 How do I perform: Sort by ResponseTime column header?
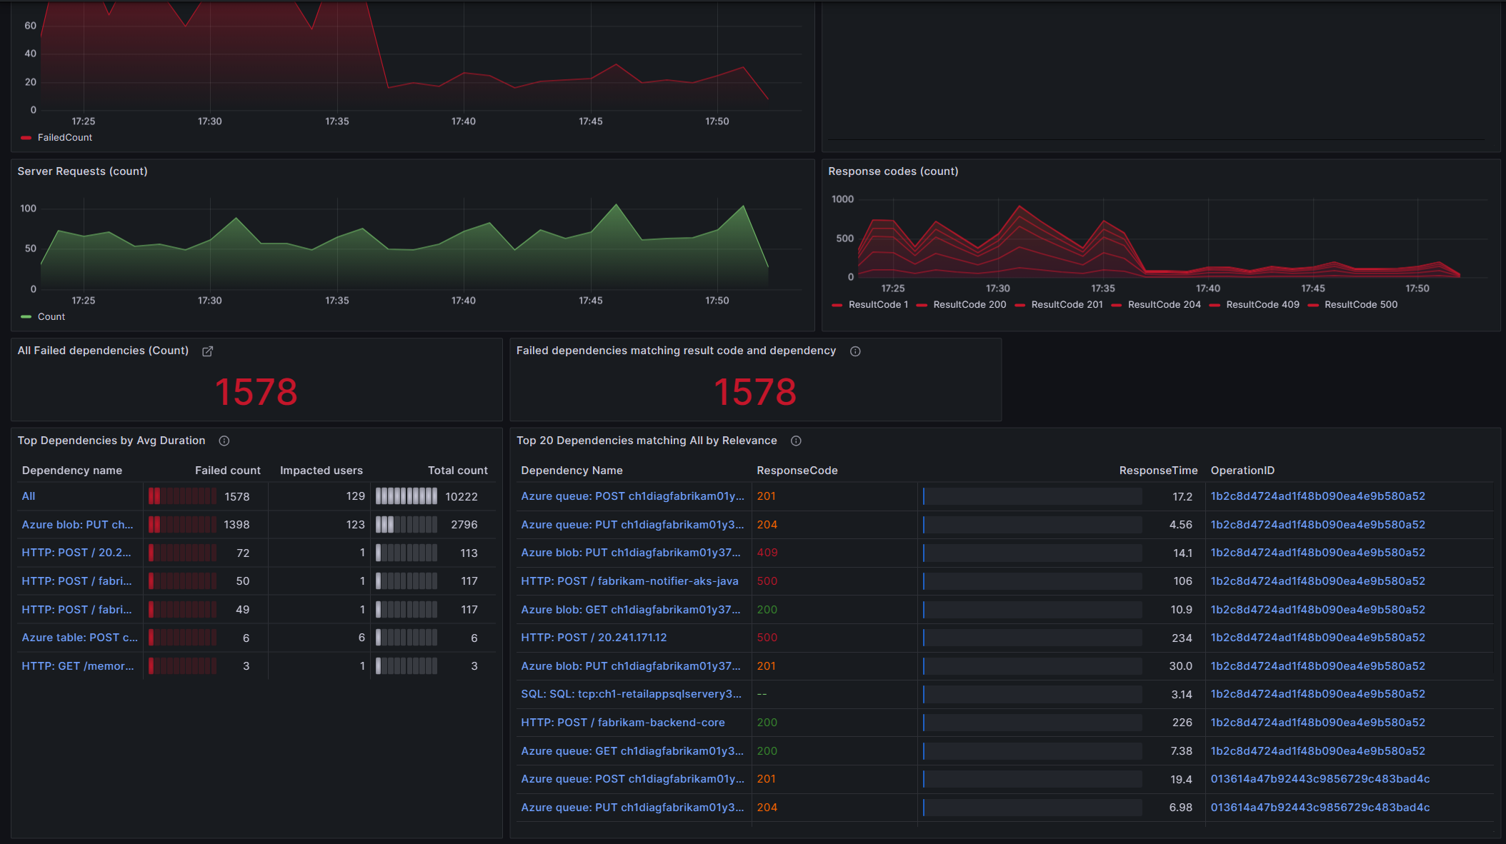pyautogui.click(x=1157, y=471)
